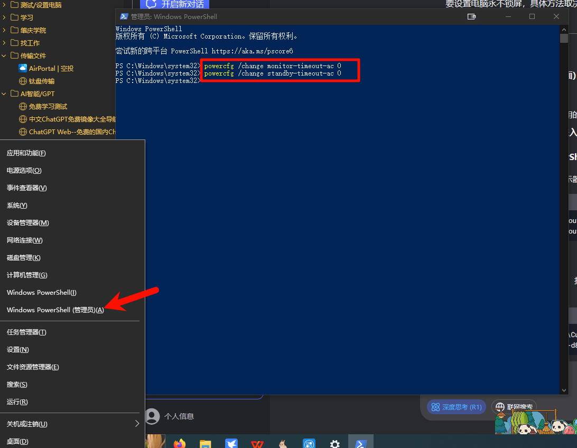Select the 传输文件 folder label

point(33,55)
